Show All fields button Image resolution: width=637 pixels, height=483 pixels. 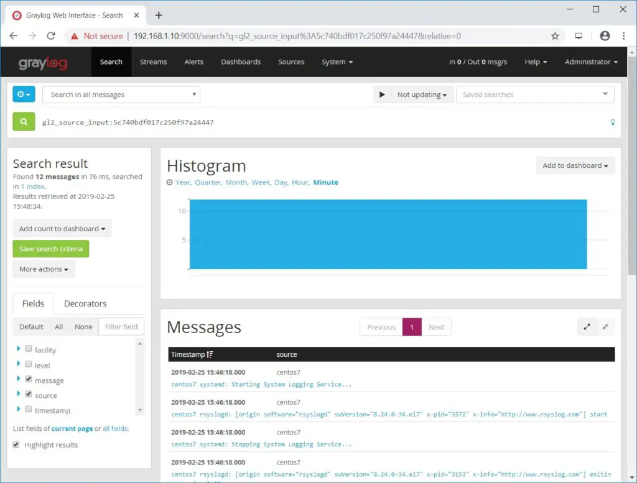pos(59,327)
